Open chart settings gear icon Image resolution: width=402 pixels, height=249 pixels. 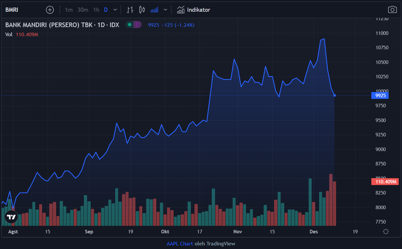pyautogui.click(x=386, y=232)
